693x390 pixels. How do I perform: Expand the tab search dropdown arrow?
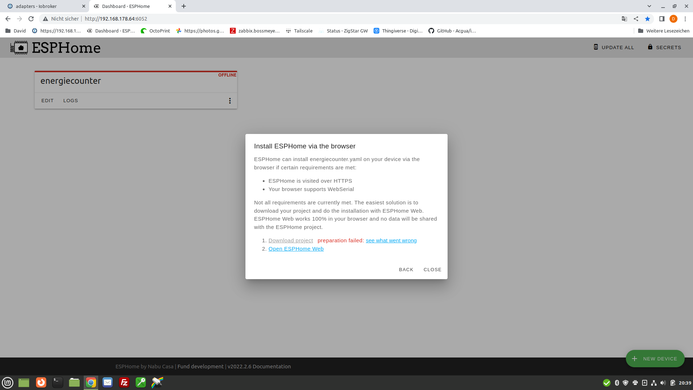(x=649, y=6)
